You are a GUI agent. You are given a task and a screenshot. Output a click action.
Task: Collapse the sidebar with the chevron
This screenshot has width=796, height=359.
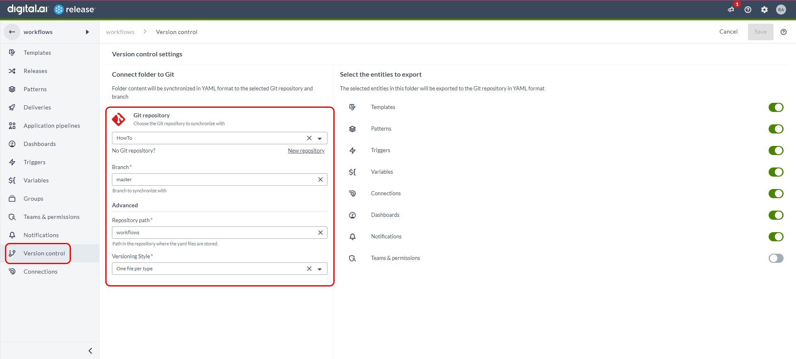tap(90, 351)
